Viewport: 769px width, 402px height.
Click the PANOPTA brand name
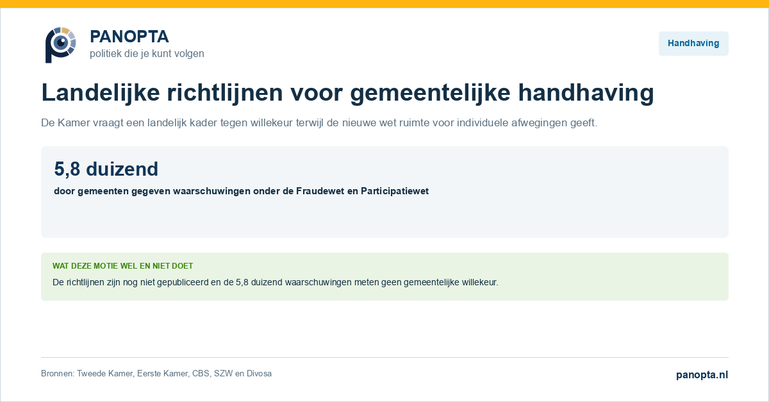point(129,37)
